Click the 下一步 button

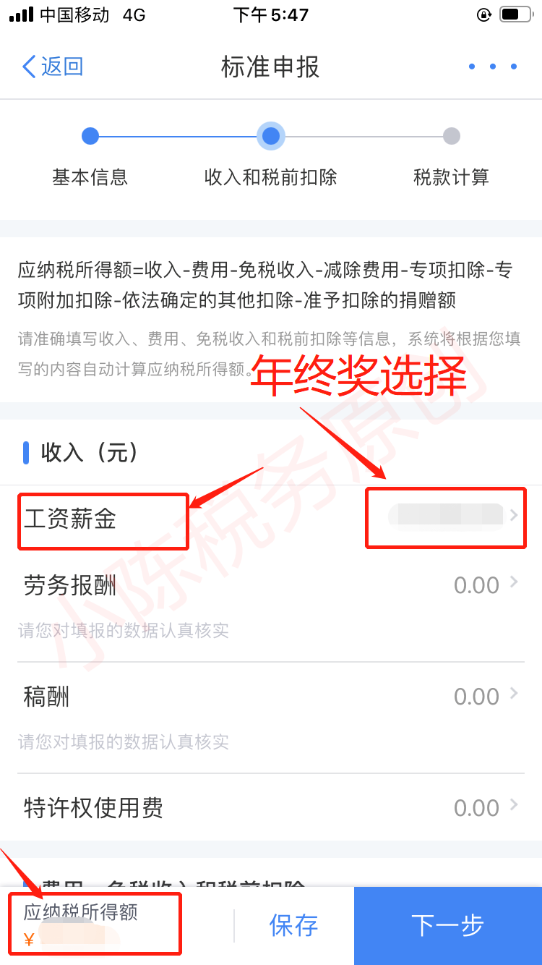click(x=448, y=925)
